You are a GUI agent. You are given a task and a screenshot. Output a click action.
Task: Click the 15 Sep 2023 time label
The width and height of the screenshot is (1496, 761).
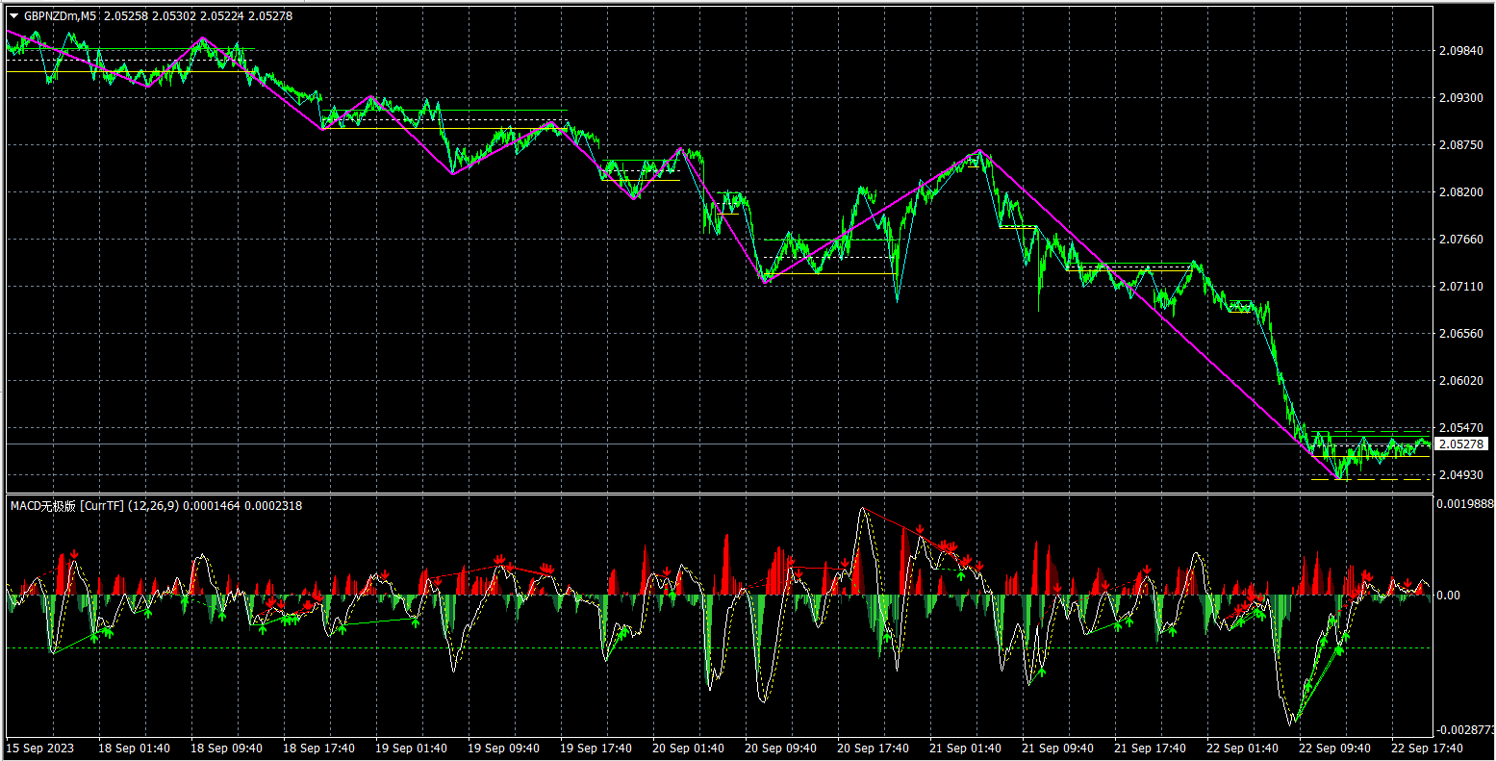point(39,748)
